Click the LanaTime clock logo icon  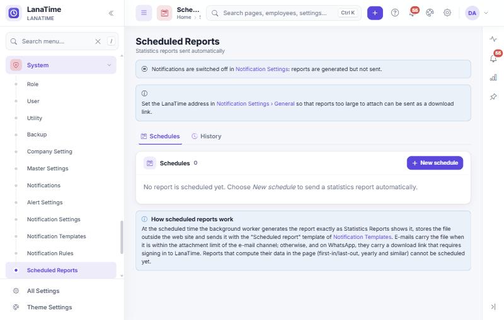13,13
